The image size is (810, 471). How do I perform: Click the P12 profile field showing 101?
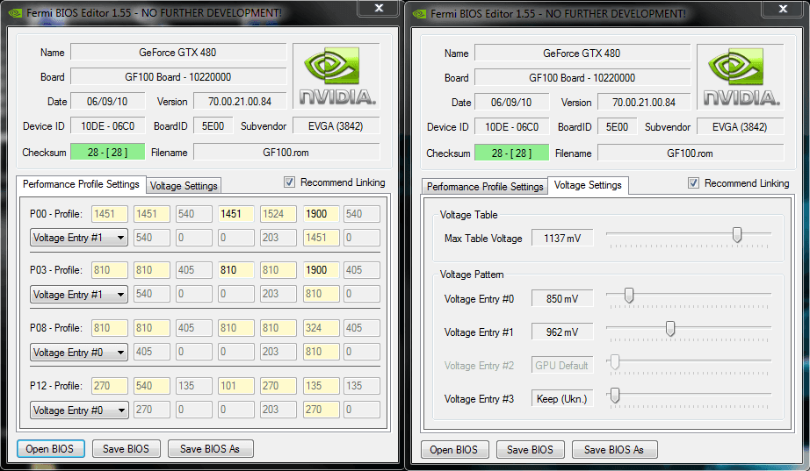[x=236, y=385]
